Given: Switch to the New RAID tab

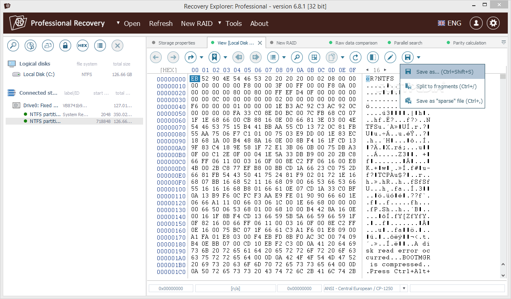Looking at the screenshot, I should click(286, 43).
